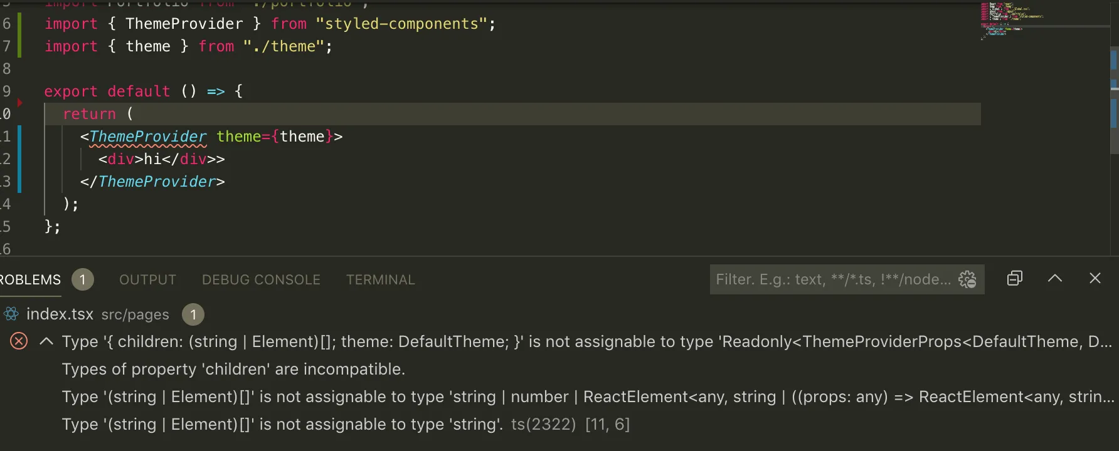Viewport: 1119px width, 451px height.
Task: Click the collapse all problems icon
Action: pos(1014,279)
